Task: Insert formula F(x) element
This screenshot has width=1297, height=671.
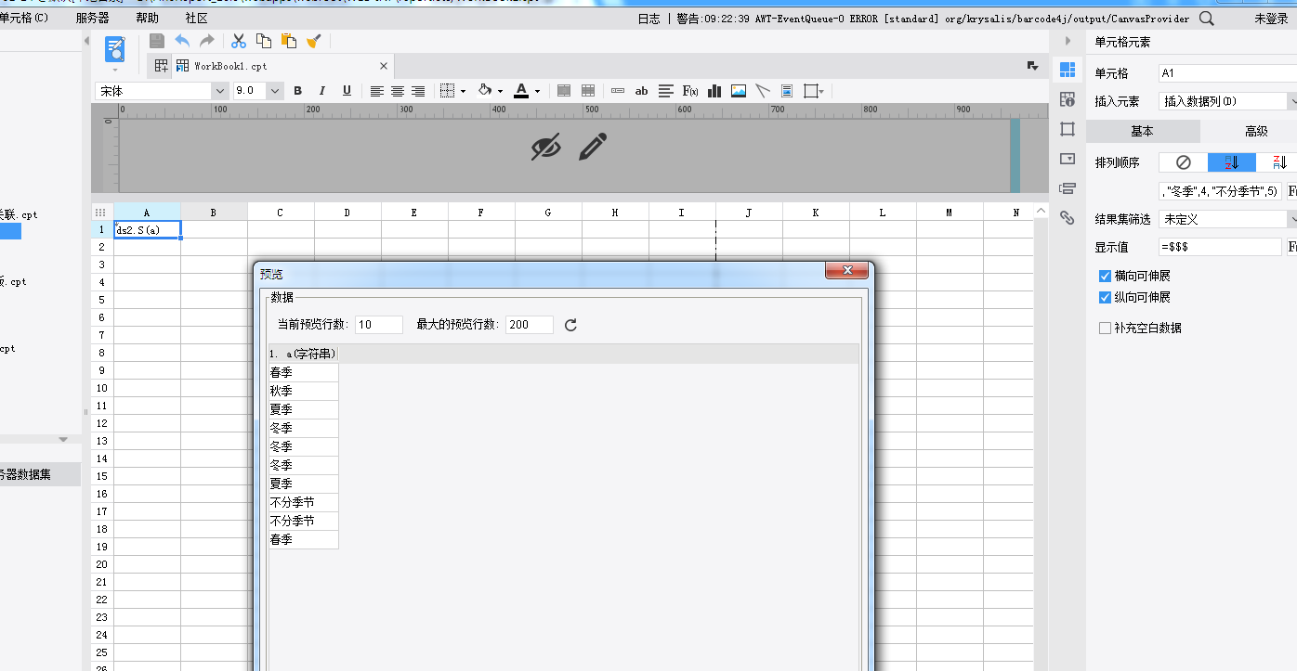Action: [690, 91]
